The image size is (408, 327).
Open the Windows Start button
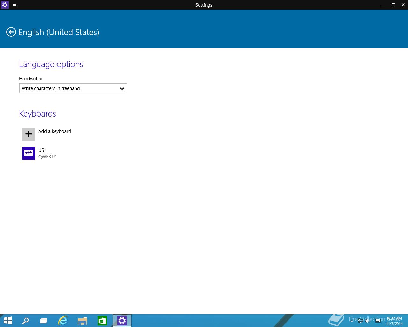(x=8, y=321)
